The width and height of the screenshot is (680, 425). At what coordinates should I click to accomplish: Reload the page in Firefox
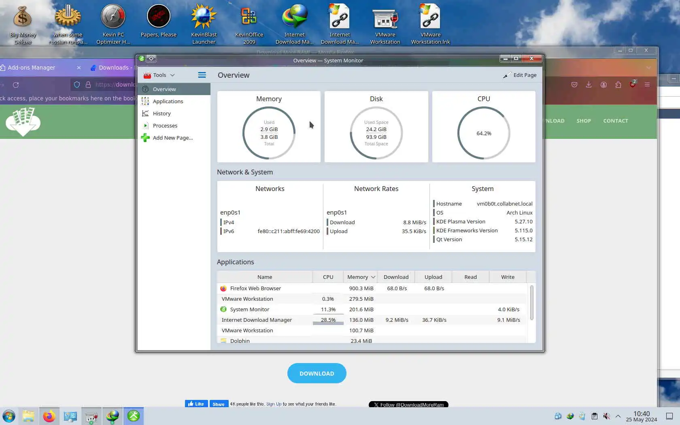click(x=16, y=85)
